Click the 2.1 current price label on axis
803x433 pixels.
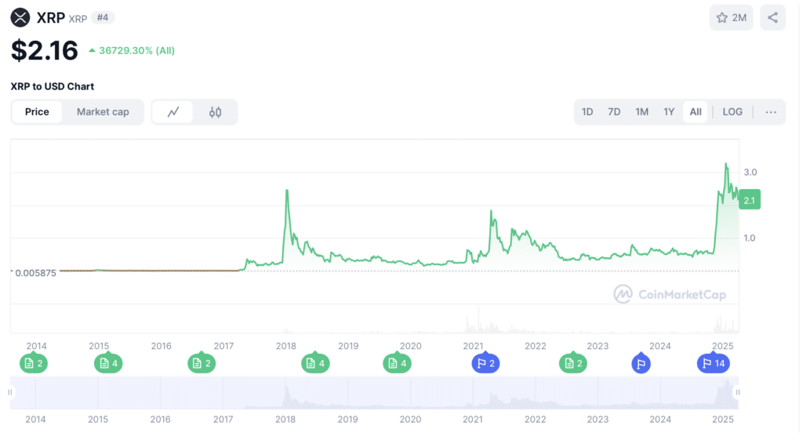(749, 200)
